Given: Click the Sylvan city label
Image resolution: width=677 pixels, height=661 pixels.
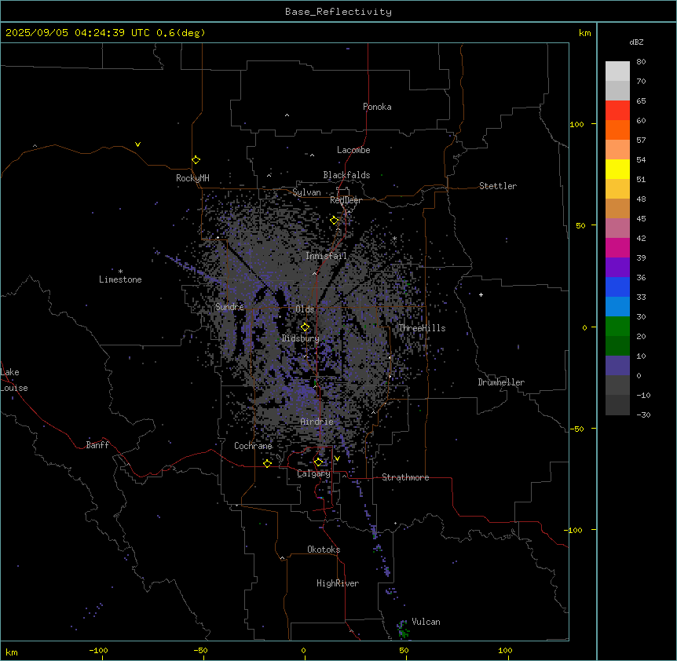Looking at the screenshot, I should point(306,192).
